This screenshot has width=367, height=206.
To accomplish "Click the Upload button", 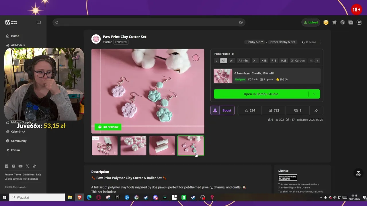I will (x=311, y=22).
